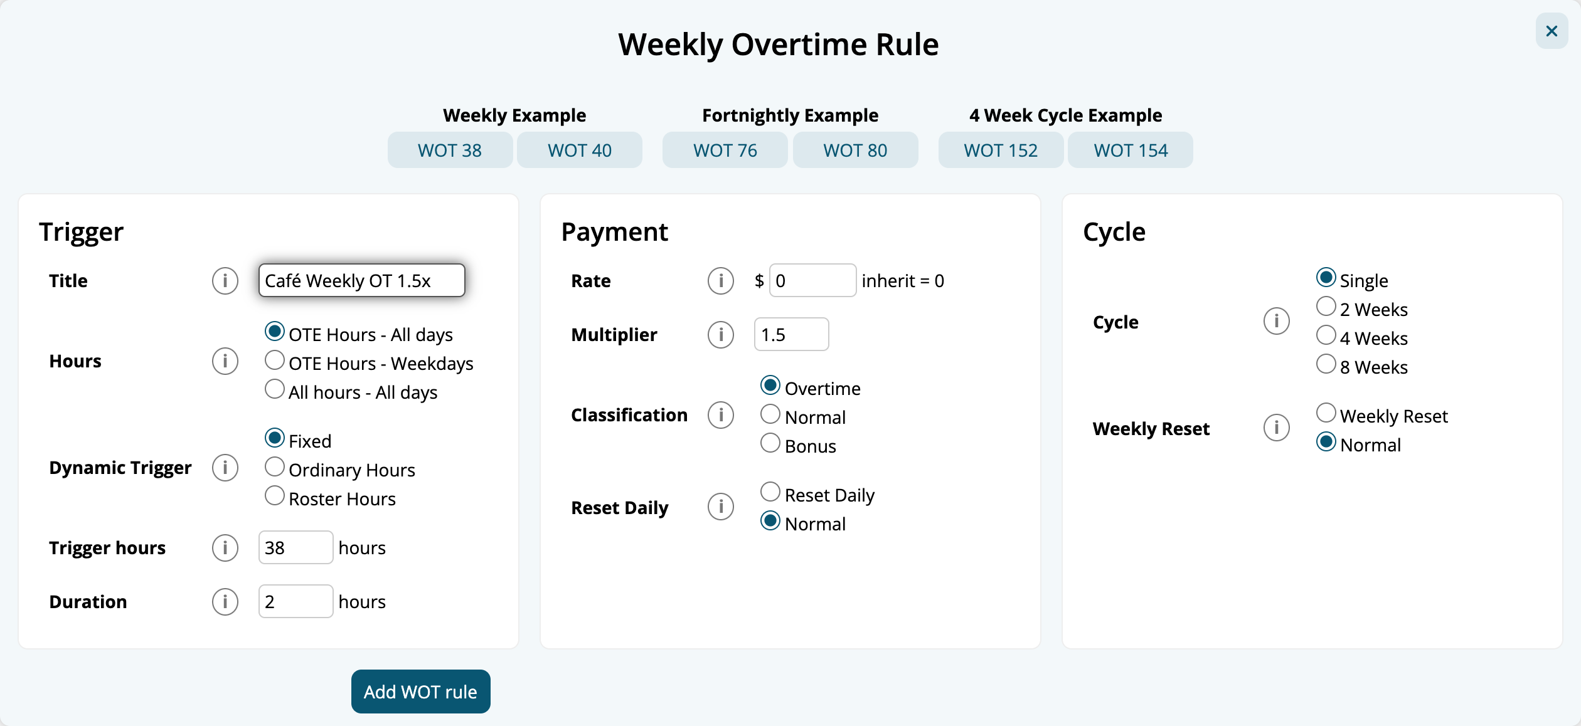Choose the 4 Weeks cycle
Viewport: 1581px width, 726px height.
[1326, 335]
